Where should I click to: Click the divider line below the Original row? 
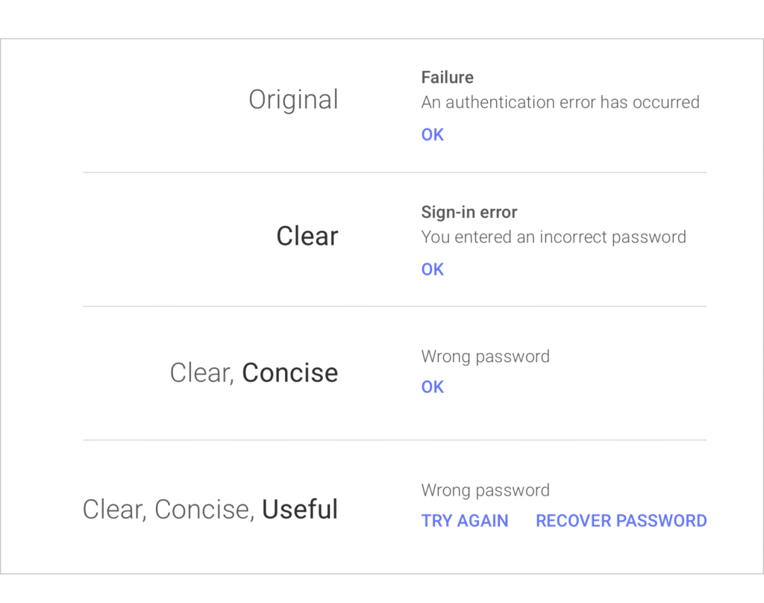point(394,172)
